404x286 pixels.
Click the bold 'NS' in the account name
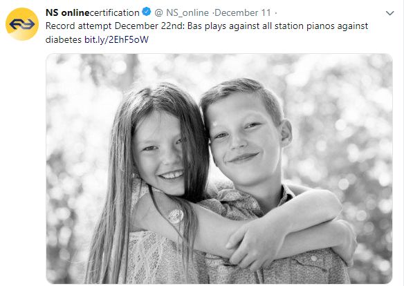coord(52,12)
